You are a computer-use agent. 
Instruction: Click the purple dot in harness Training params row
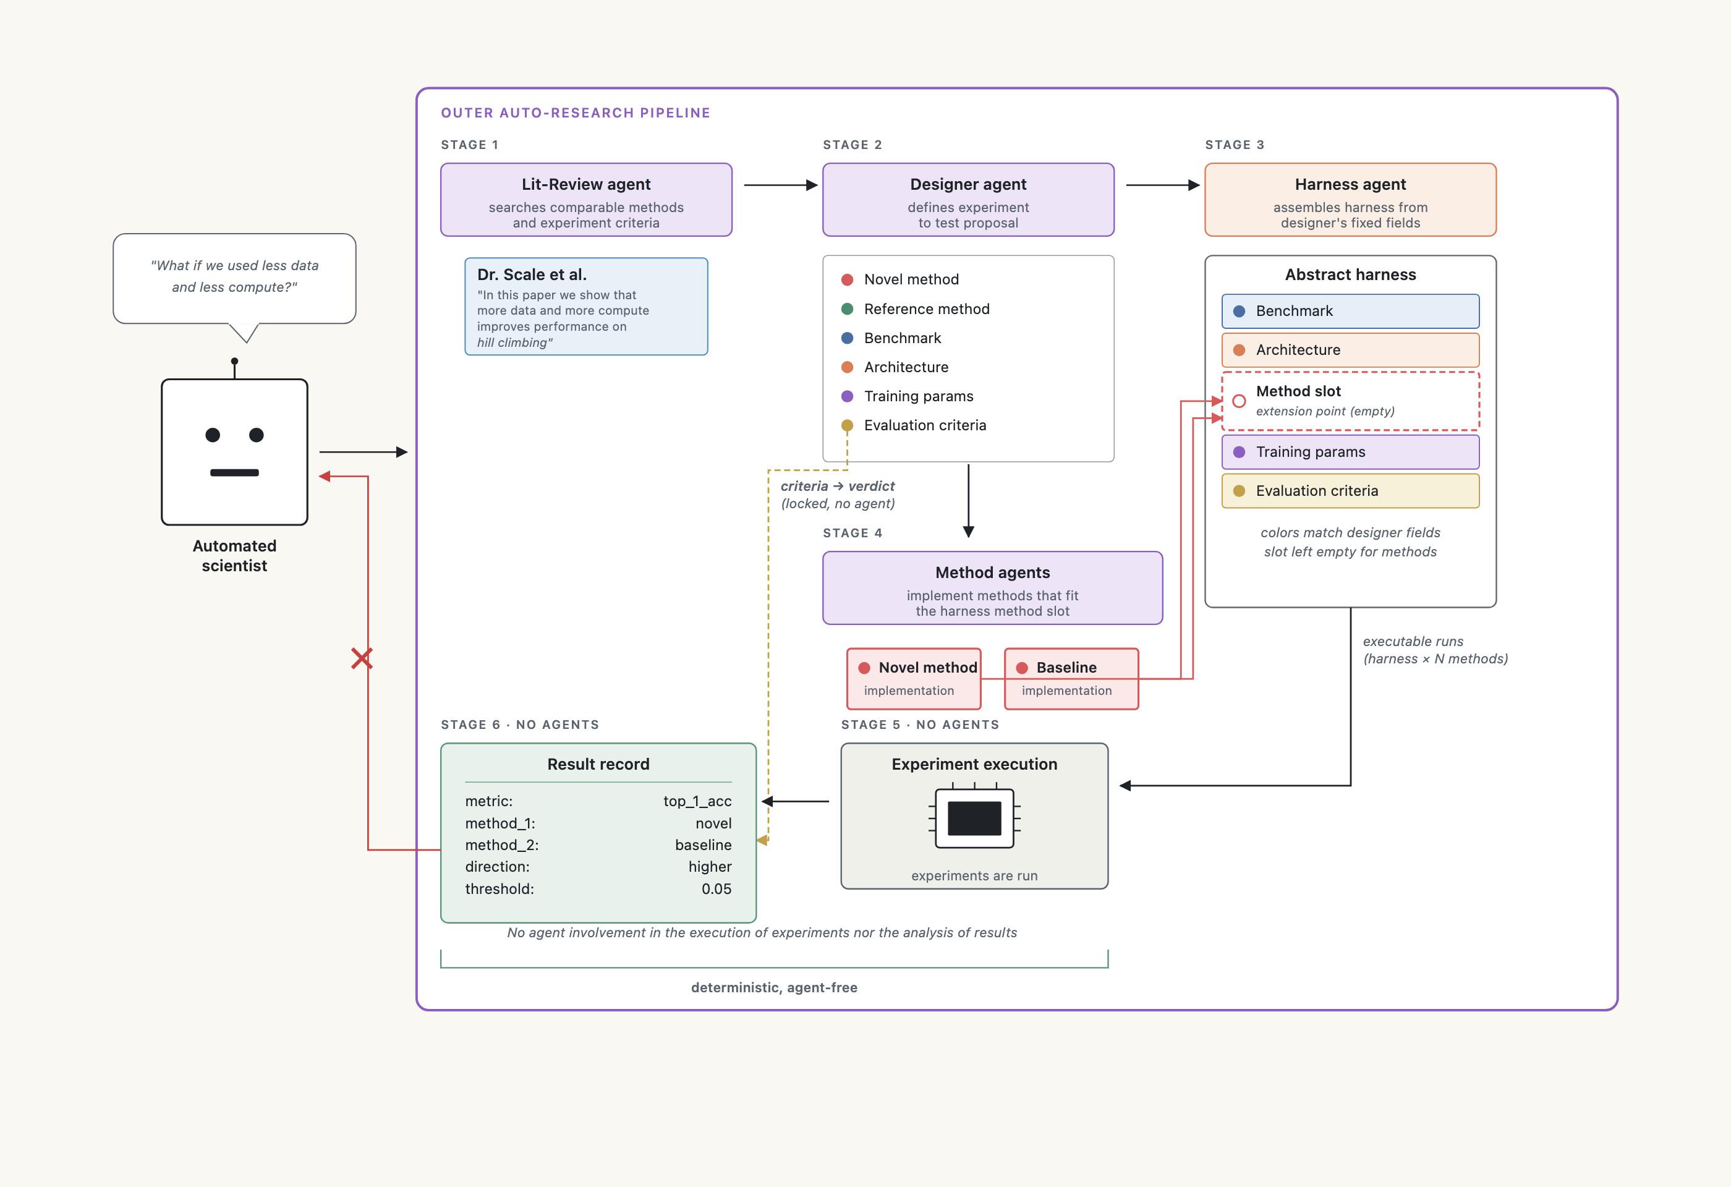[x=1239, y=452]
